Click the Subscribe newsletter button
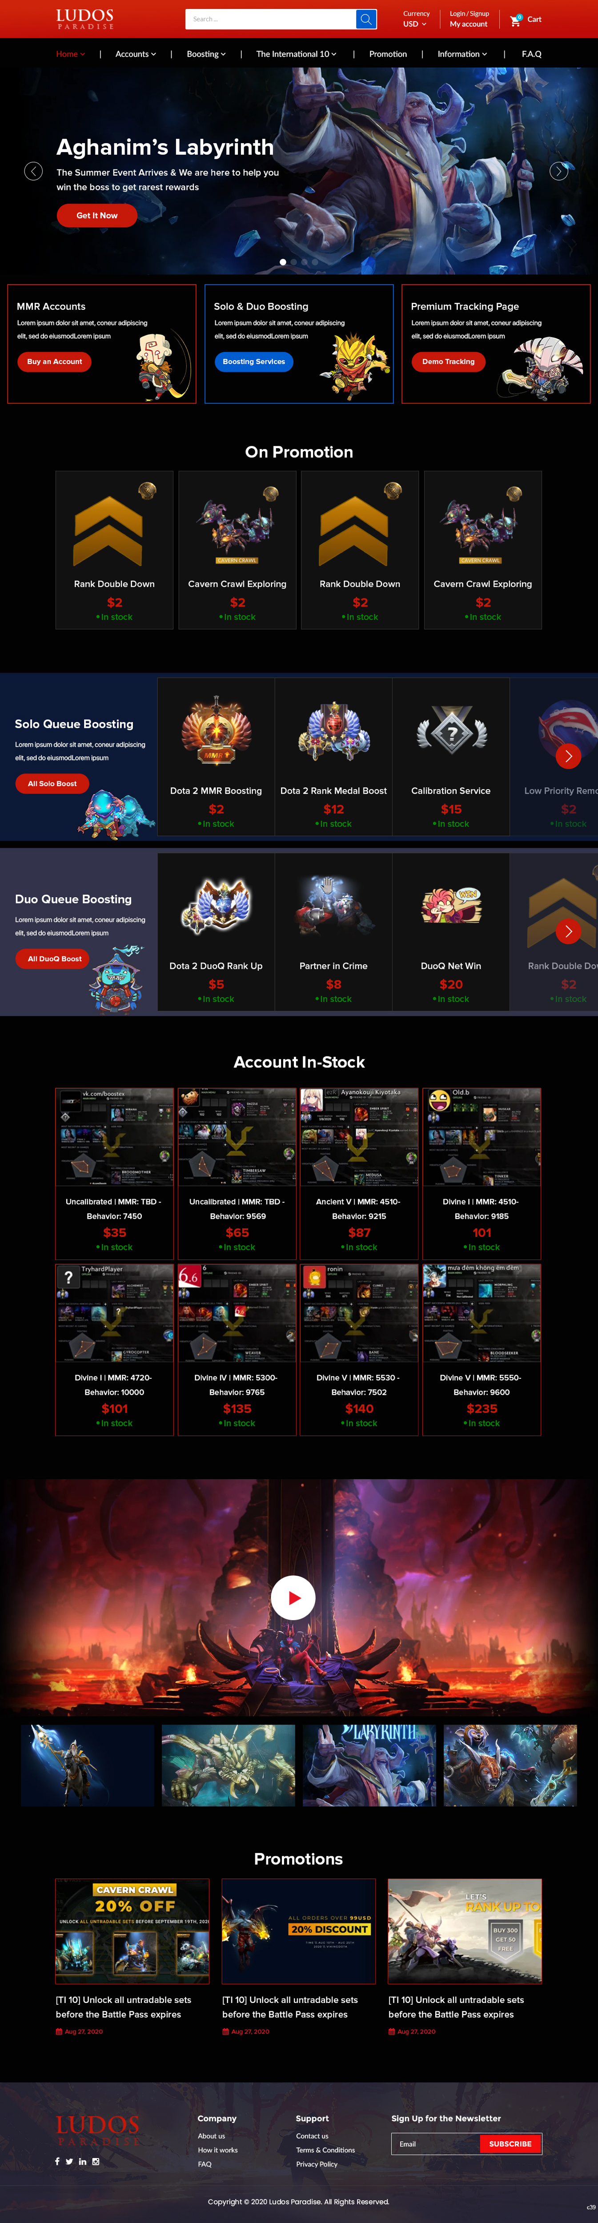This screenshot has height=2223, width=598. [x=510, y=2143]
